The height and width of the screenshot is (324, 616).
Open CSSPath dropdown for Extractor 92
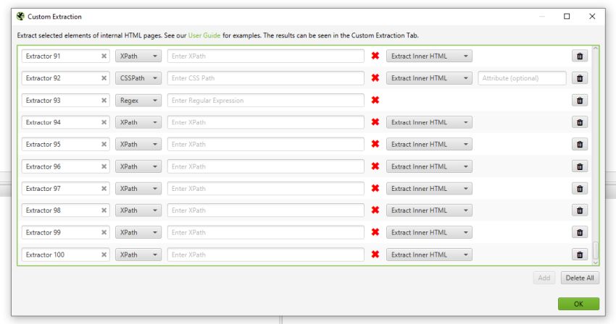coord(138,78)
